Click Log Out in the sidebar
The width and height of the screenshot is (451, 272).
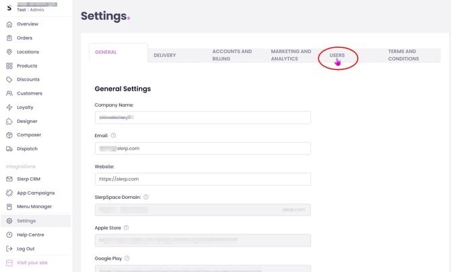pos(26,248)
